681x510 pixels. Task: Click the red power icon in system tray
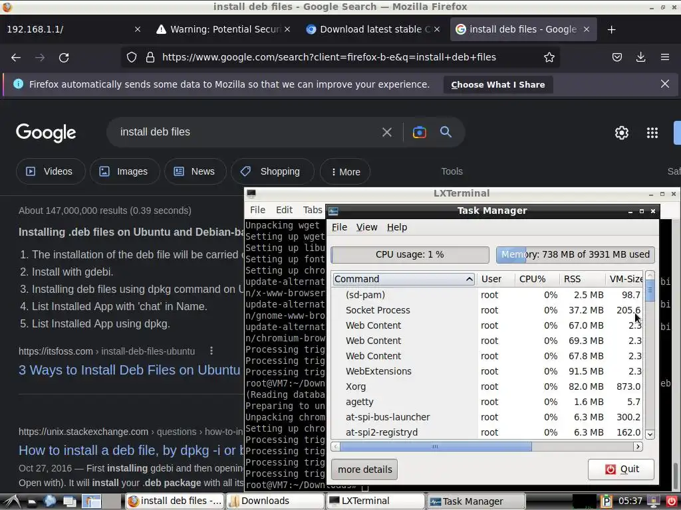672,501
